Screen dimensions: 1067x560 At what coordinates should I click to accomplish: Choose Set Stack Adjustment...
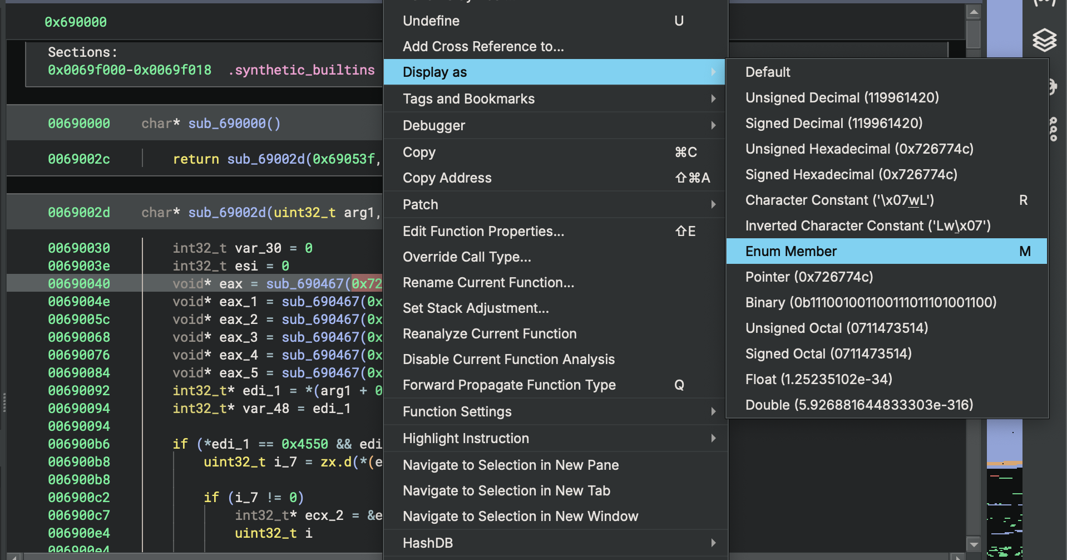tap(554, 308)
